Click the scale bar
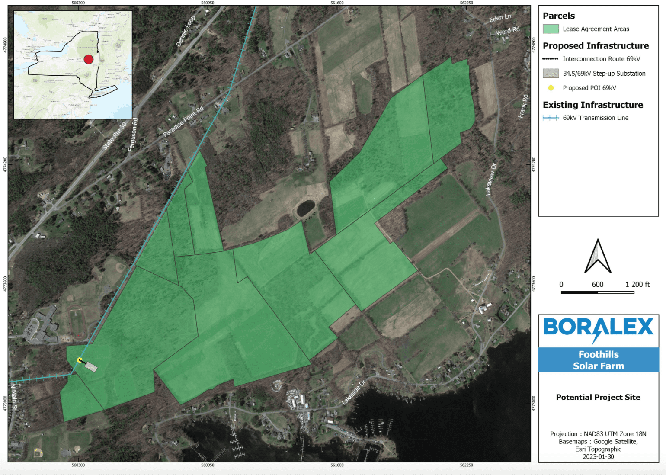The width and height of the screenshot is (666, 475). point(597,292)
